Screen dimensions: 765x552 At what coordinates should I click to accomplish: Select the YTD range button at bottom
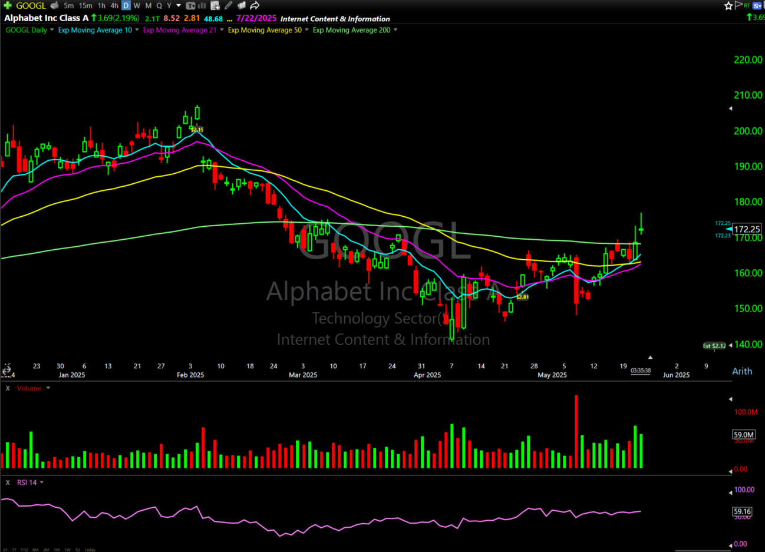point(24,550)
